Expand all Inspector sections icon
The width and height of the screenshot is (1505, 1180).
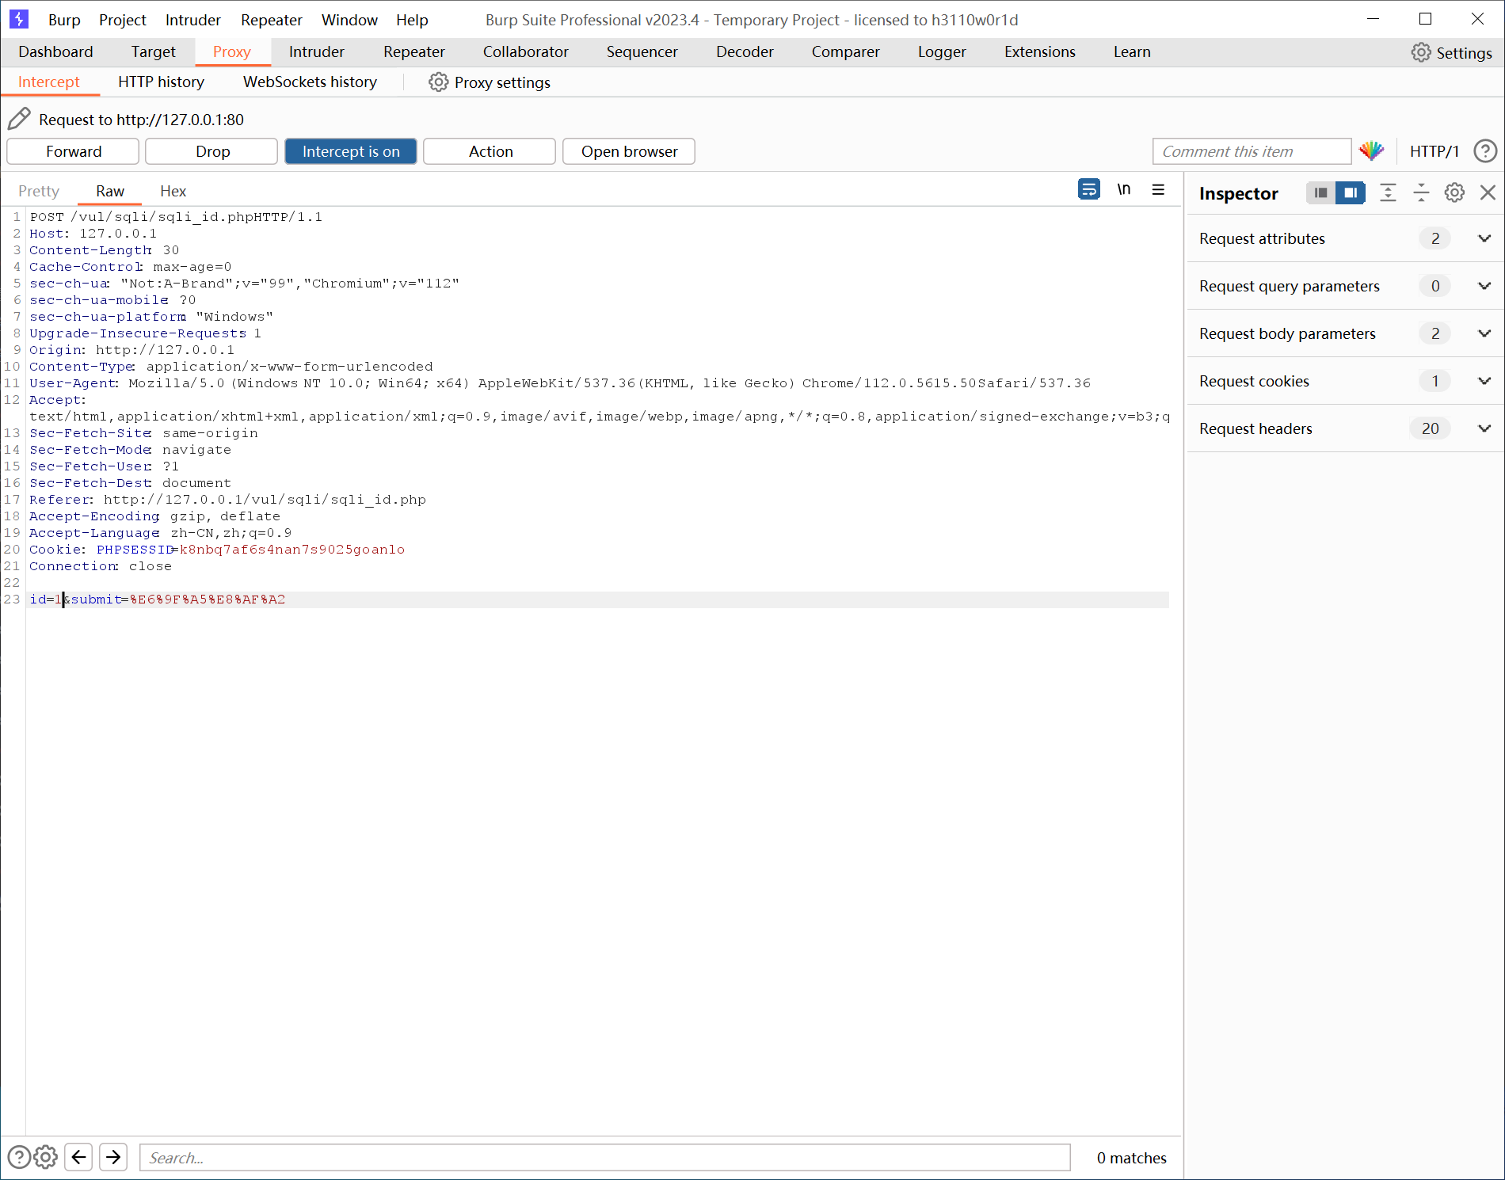pyautogui.click(x=1388, y=192)
